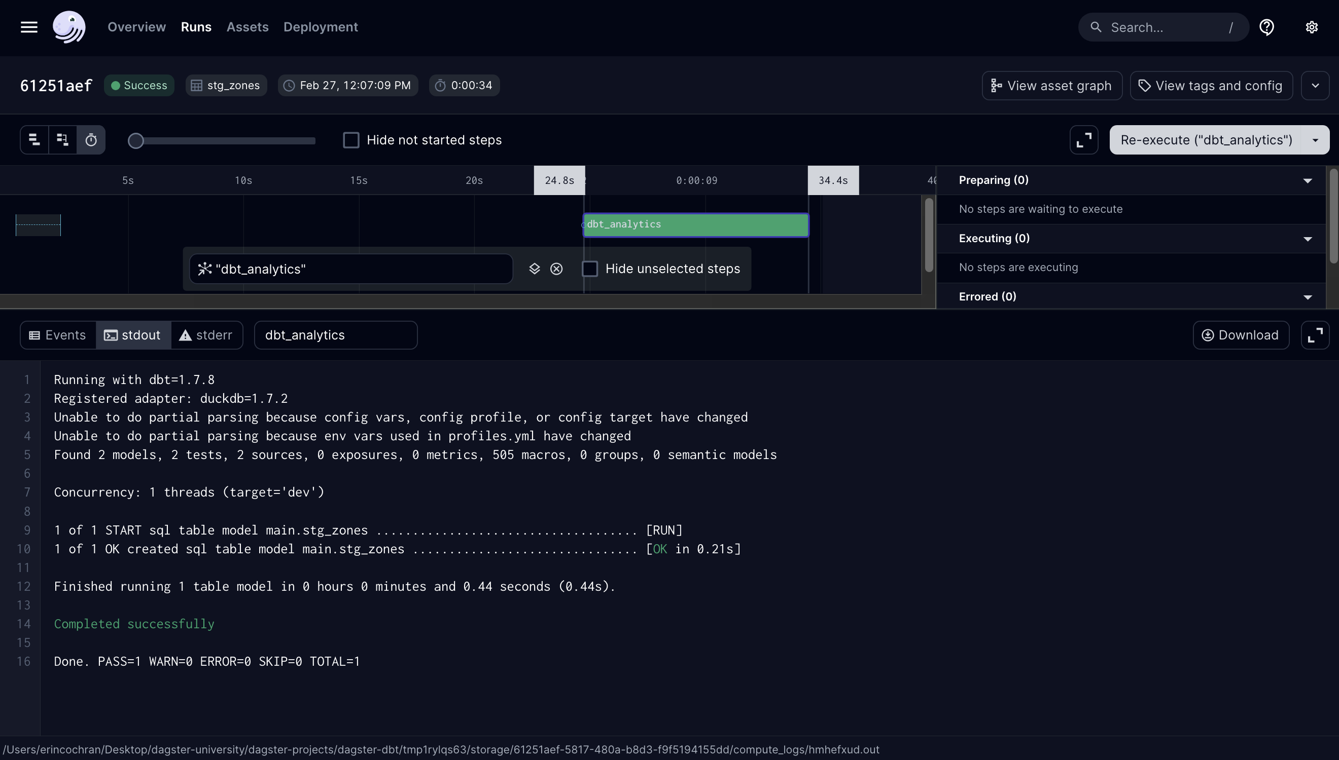Open the Re-execute options dropdown arrow

[1316, 140]
